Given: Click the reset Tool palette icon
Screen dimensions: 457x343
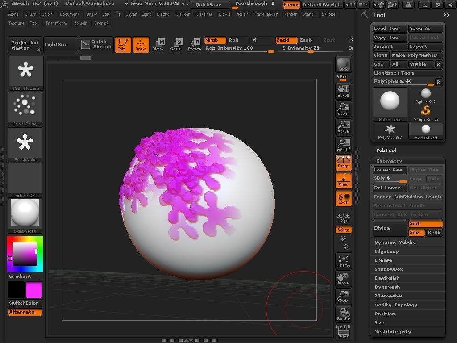Looking at the screenshot, I should click(446, 15).
